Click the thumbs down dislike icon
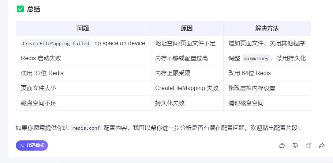The height and width of the screenshot is (163, 333). (x=295, y=145)
